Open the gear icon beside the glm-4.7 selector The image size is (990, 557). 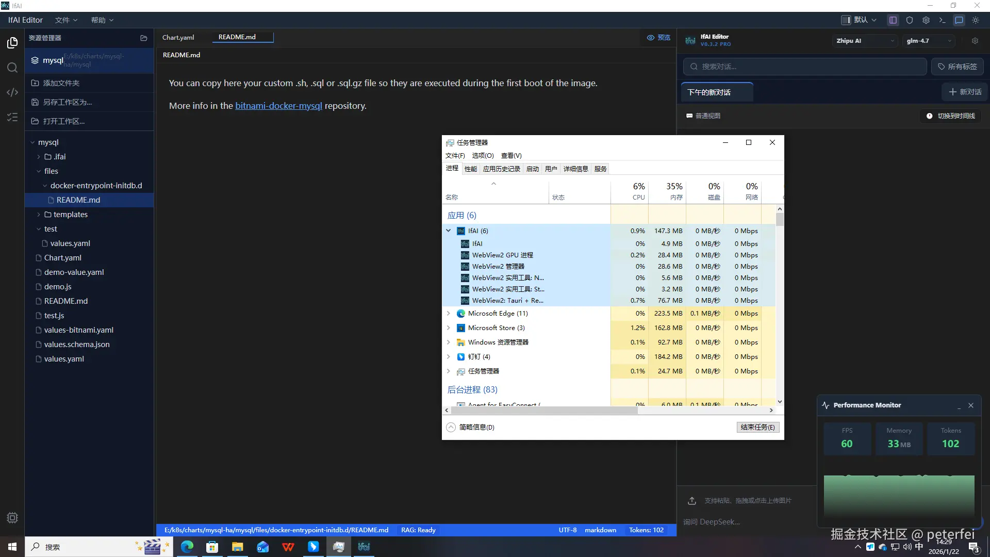coord(975,41)
